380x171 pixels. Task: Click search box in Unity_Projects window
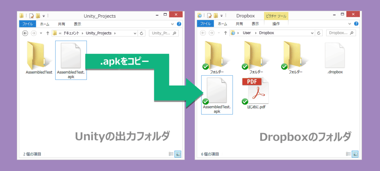(164, 33)
